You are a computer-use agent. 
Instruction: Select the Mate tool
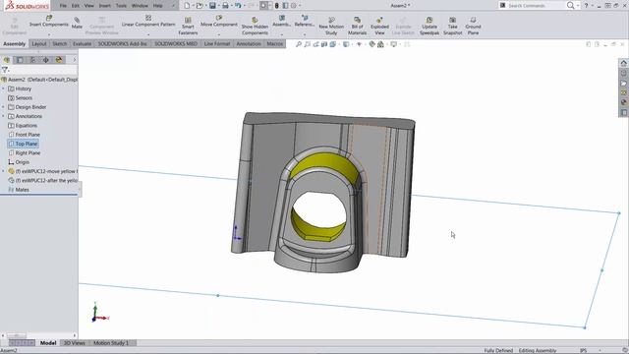[x=77, y=23]
